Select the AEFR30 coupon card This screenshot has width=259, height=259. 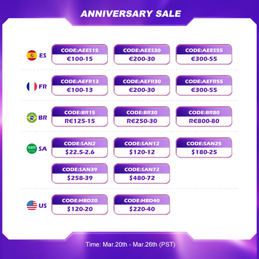tap(142, 85)
